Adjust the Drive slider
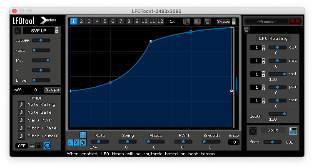314x168 pixels. pyautogui.click(x=41, y=80)
